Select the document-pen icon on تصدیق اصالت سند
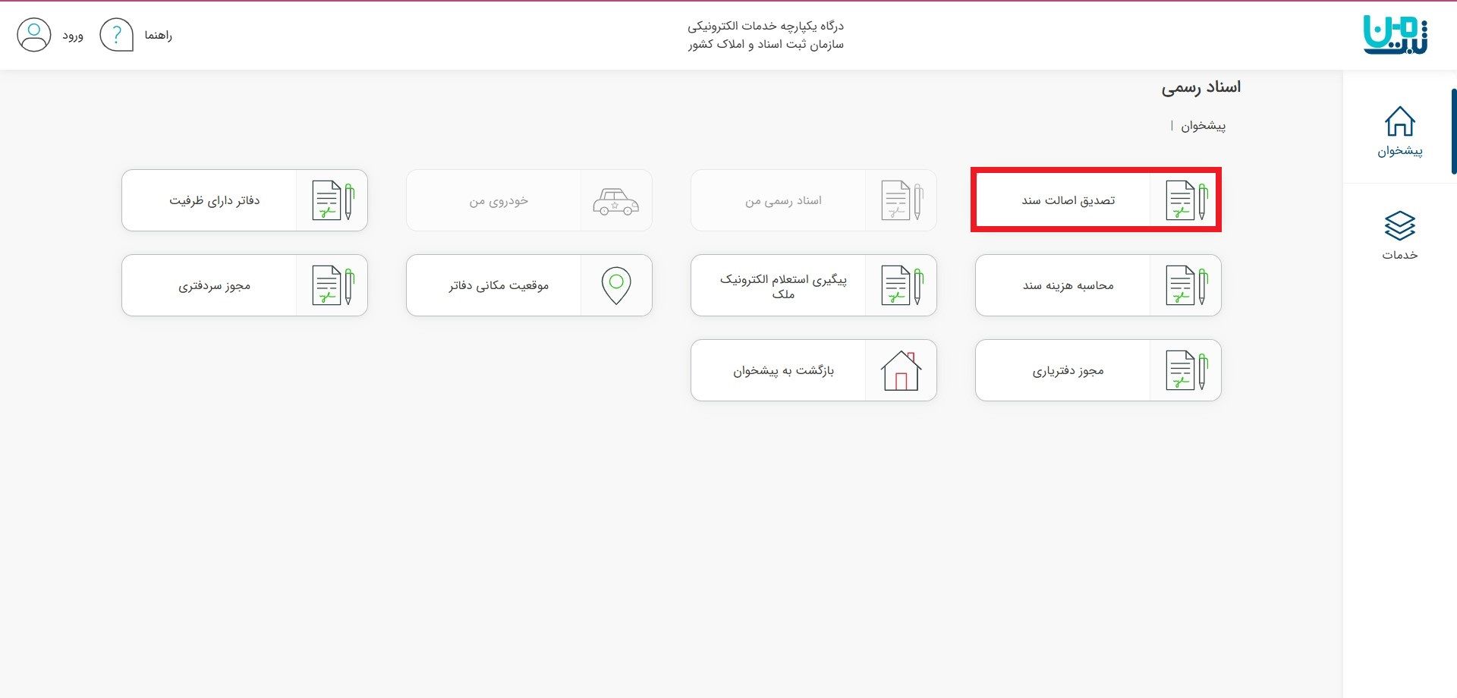Screen dimensions: 1457x698 pyautogui.click(x=1186, y=200)
